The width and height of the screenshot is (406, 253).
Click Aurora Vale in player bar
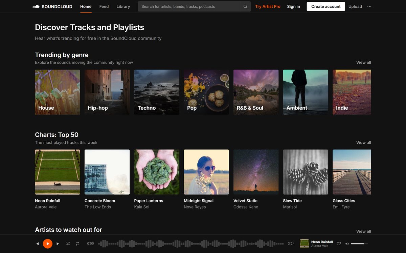coord(320,246)
